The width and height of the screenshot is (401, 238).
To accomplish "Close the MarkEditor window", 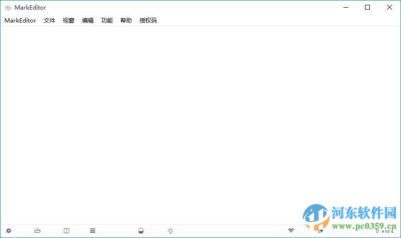I will pyautogui.click(x=389, y=7).
